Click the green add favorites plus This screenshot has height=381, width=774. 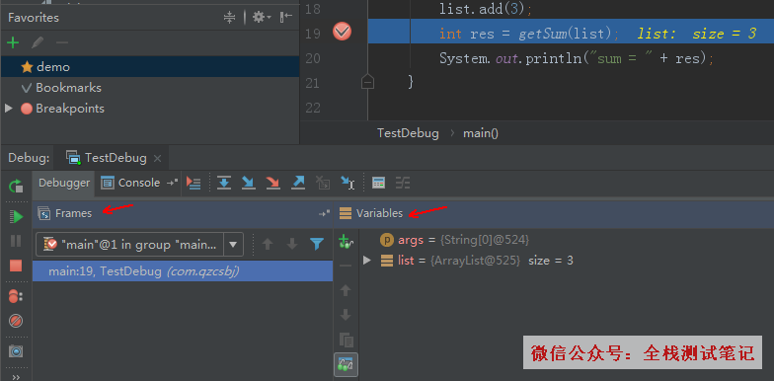pos(13,43)
